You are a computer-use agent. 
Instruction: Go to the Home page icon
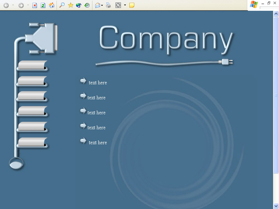point(52,5)
